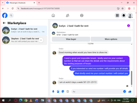
Task: Click the browser back arrow
Action: [3, 9]
